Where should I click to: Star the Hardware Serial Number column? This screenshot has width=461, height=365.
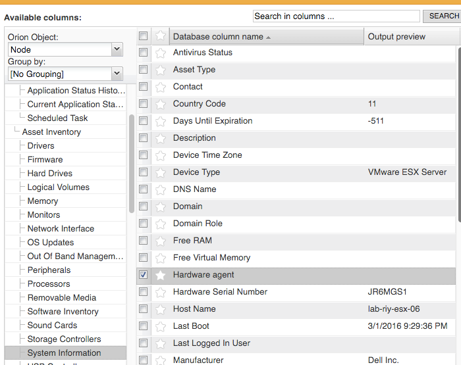click(161, 292)
